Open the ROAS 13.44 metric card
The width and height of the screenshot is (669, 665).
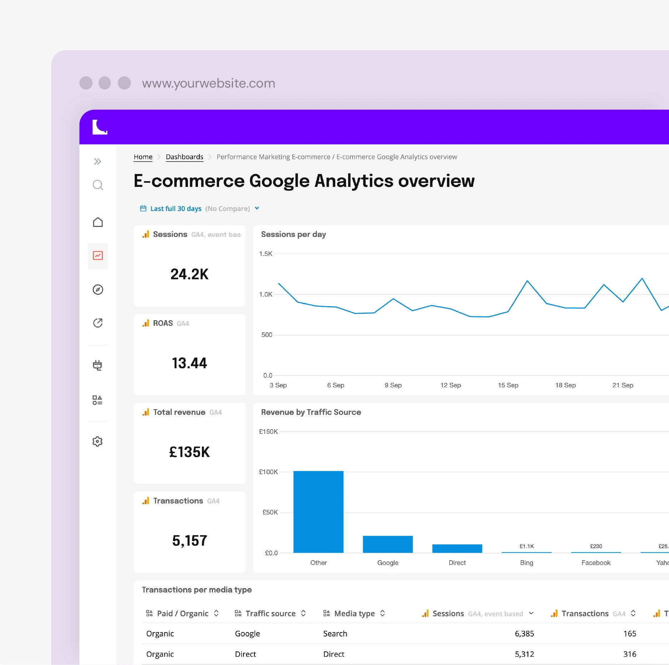189,354
